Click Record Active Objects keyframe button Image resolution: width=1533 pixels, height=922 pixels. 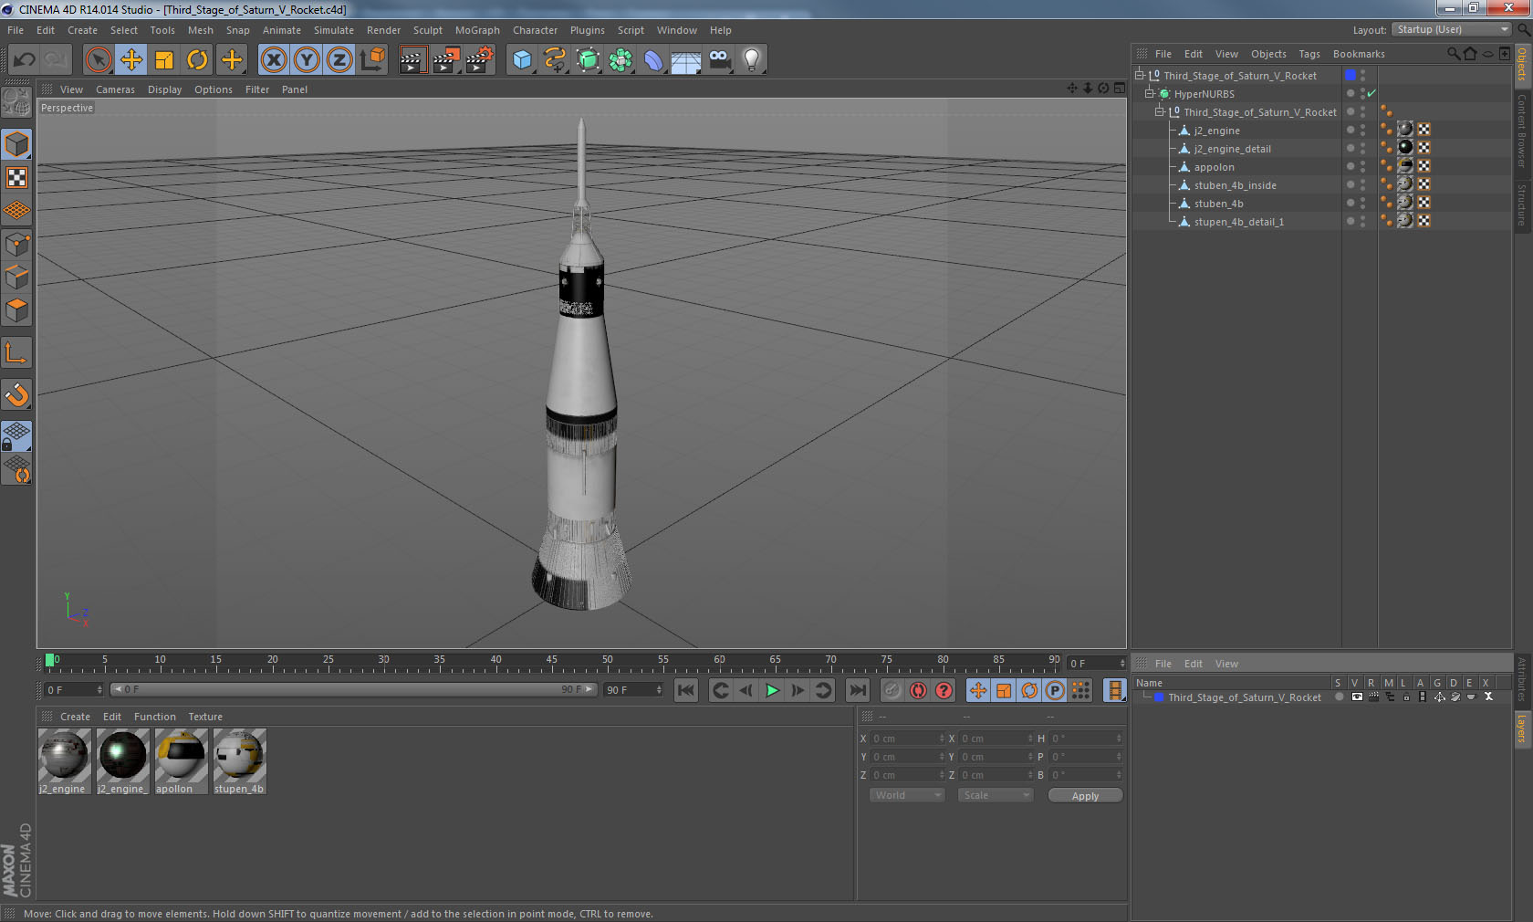click(x=892, y=690)
